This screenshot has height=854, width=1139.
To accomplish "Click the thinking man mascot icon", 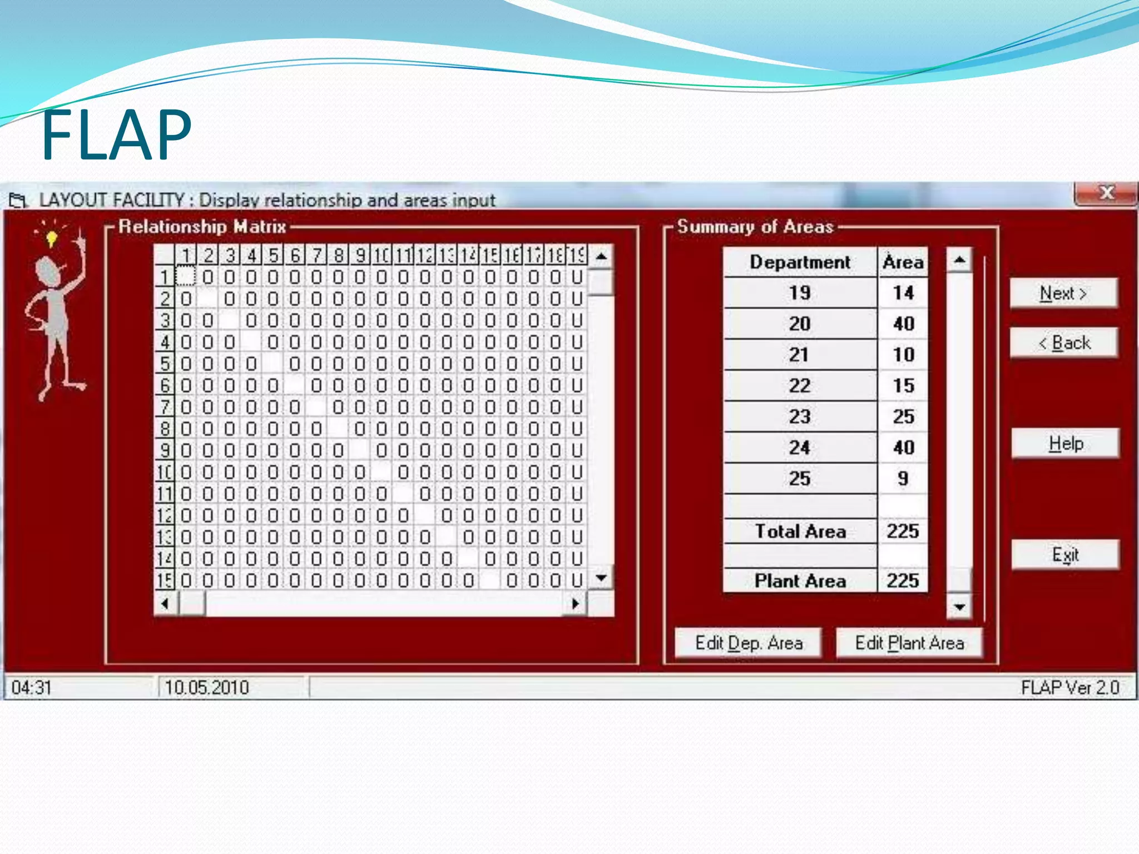I will [x=56, y=311].
